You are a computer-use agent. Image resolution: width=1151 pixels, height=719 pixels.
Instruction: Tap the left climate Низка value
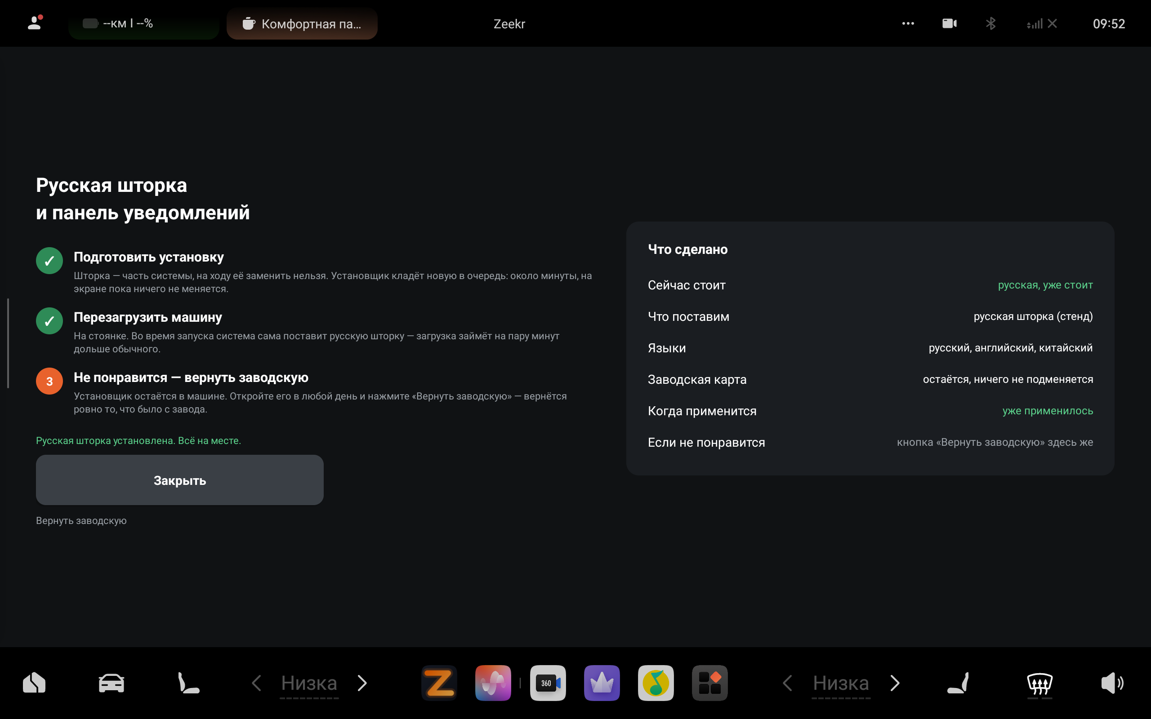[309, 683]
